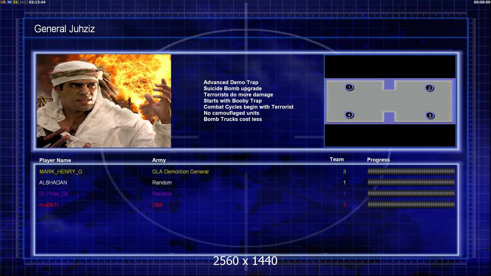Image resolution: width=491 pixels, height=276 pixels.
Task: Click ALSHADAN's loading progress bar
Action: point(411,183)
